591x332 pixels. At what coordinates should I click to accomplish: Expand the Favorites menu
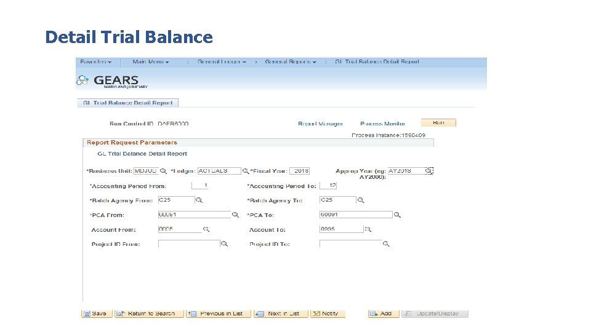pyautogui.click(x=96, y=61)
